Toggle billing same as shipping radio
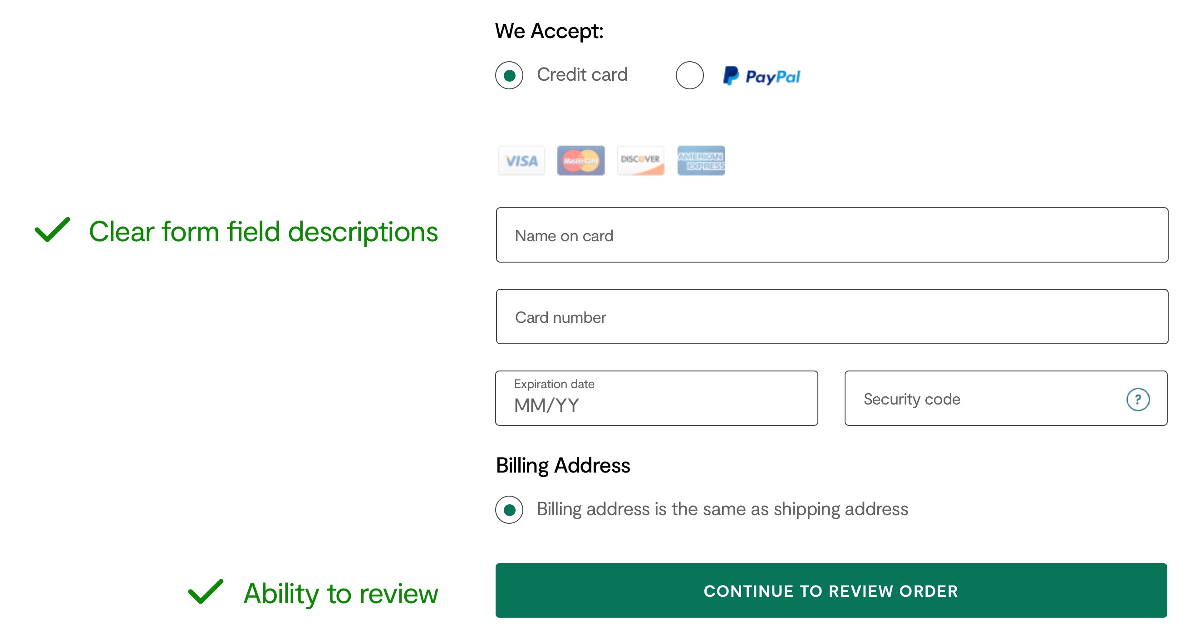The image size is (1190, 634). click(x=509, y=509)
